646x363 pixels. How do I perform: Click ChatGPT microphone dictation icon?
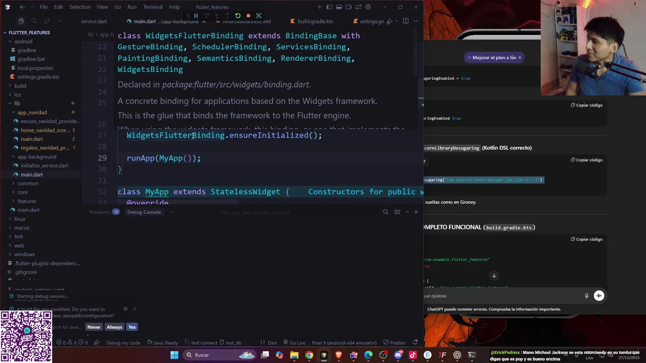586,296
